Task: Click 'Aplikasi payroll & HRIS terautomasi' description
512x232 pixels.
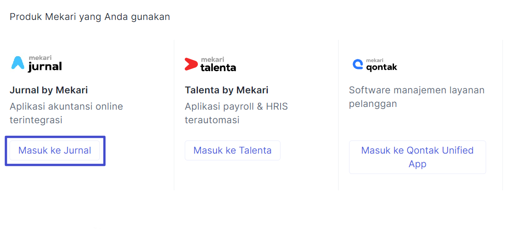Action: (236, 113)
